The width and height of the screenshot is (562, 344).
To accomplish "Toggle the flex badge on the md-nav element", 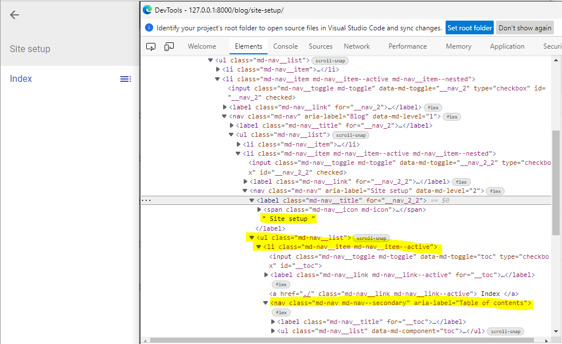I will pos(495,191).
